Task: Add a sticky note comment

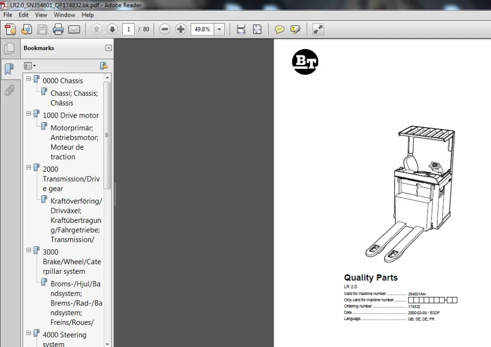Action: (279, 29)
